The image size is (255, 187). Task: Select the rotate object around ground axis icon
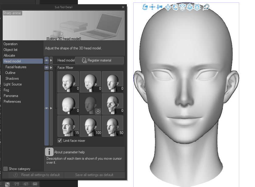(190, 7)
